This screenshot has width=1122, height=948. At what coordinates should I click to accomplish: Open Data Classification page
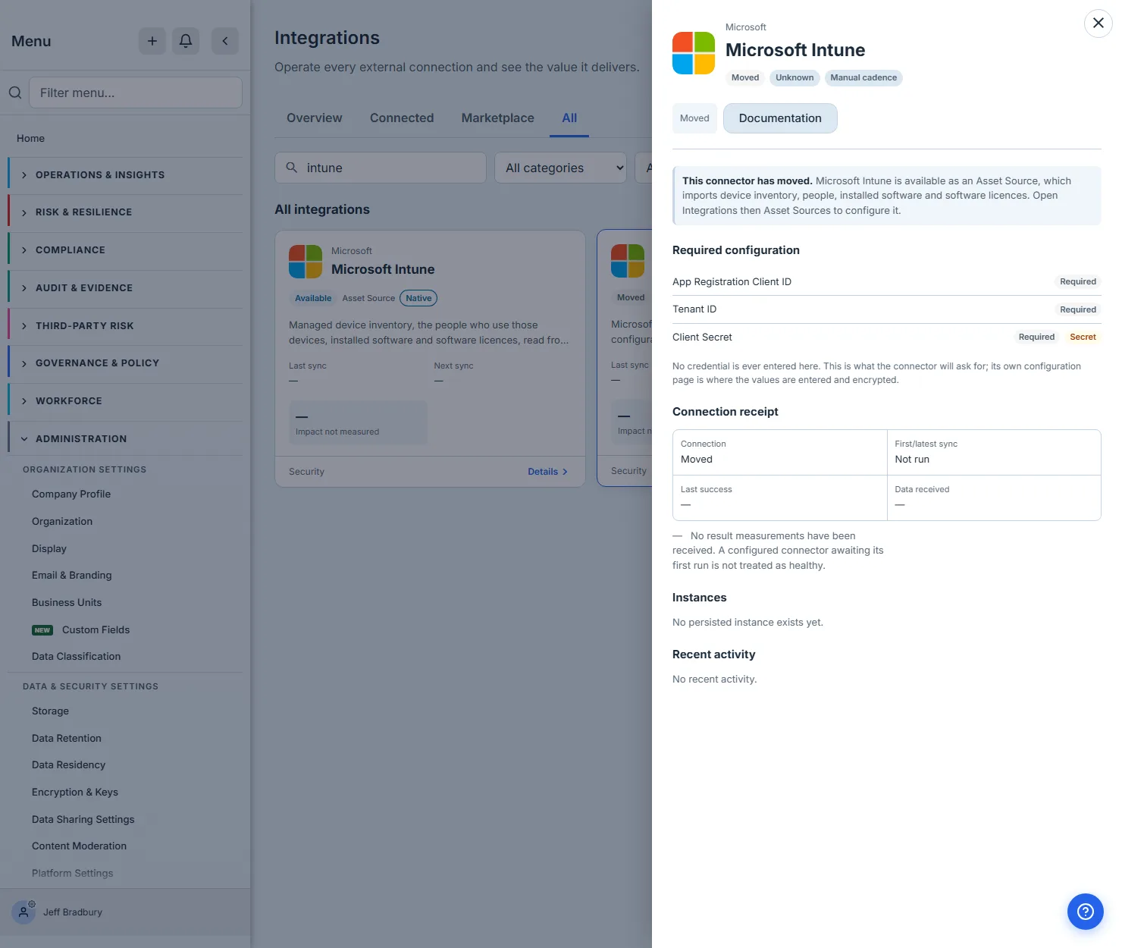(x=77, y=657)
